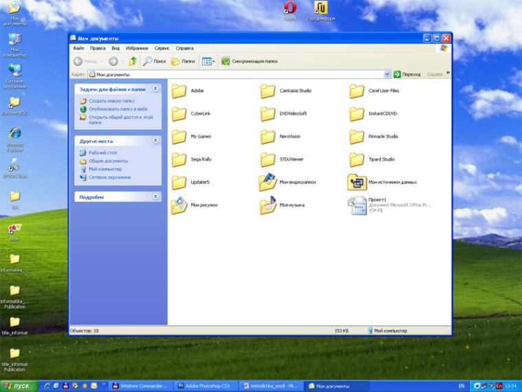Open the Back button history dropdown
This screenshot has height=392, width=522.
pos(102,61)
